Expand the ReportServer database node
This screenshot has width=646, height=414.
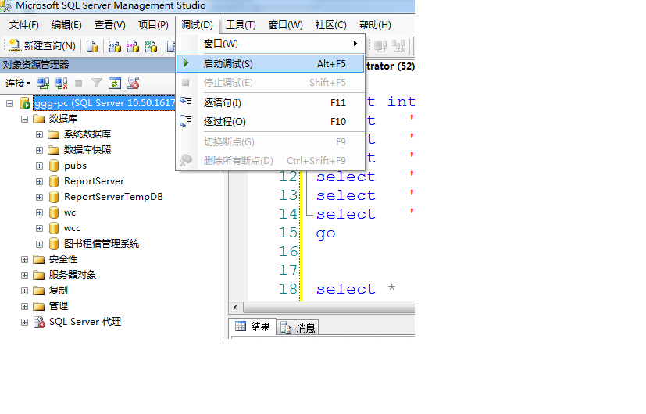tap(40, 182)
